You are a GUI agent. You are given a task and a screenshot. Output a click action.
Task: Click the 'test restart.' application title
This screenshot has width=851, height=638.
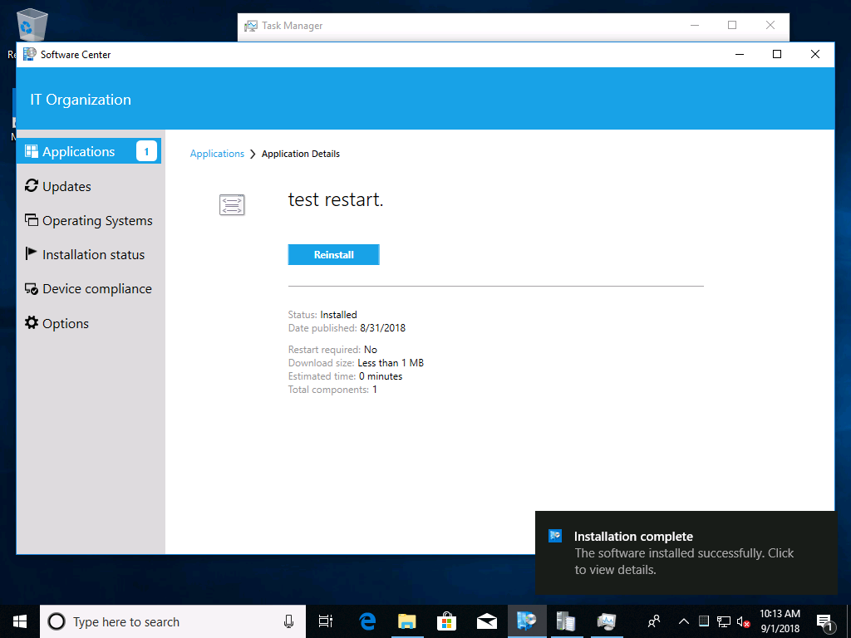pyautogui.click(x=336, y=199)
